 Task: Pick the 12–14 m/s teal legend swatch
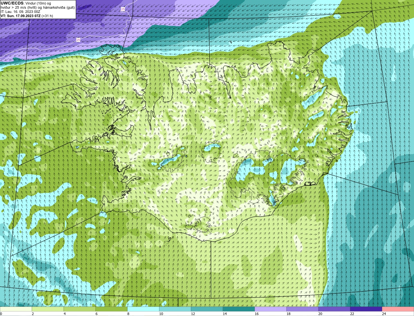[x=207, y=309]
